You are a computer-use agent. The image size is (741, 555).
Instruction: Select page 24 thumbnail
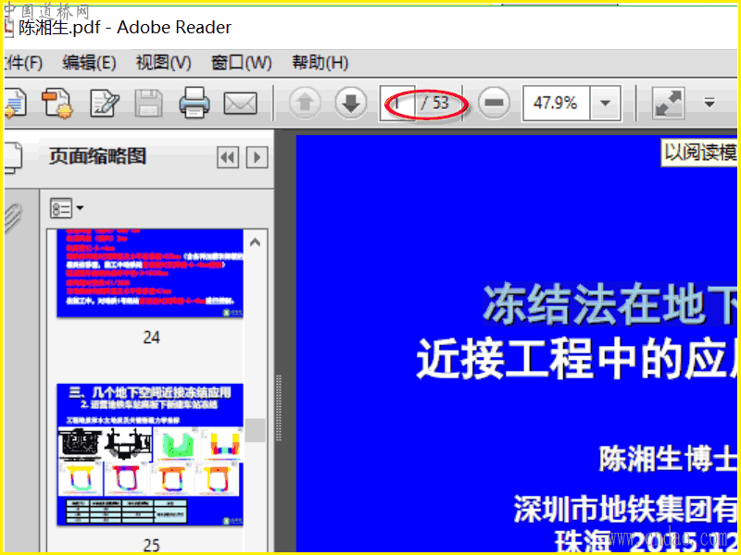coord(150,273)
